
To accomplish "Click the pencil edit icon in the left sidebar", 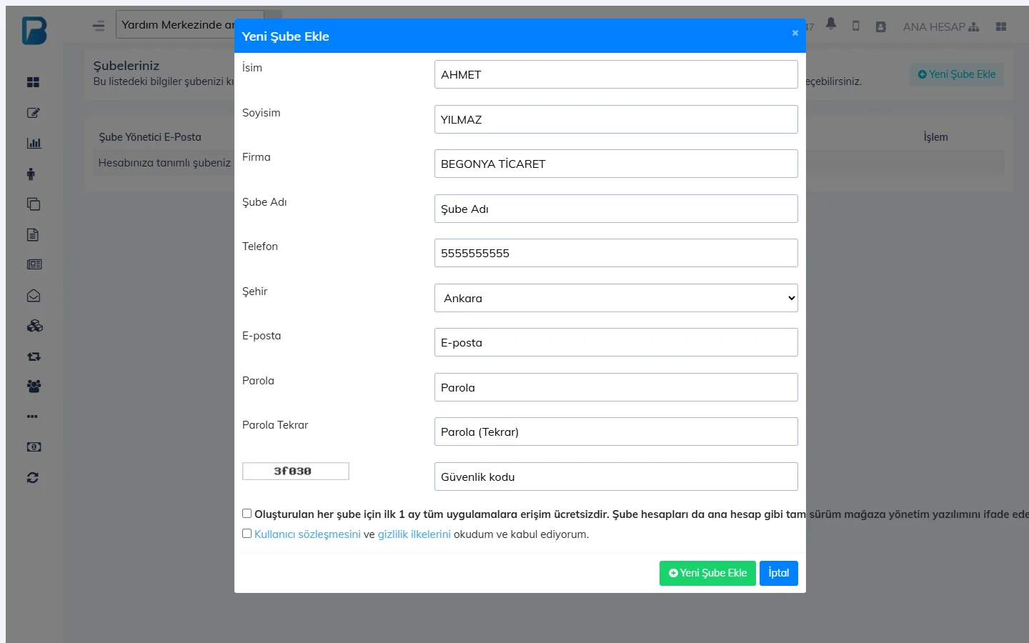I will pos(33,113).
